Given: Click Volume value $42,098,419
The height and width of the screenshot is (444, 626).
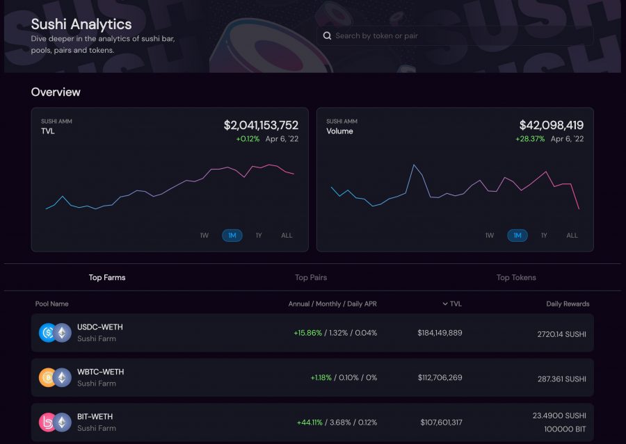Looking at the screenshot, I should [x=552, y=125].
